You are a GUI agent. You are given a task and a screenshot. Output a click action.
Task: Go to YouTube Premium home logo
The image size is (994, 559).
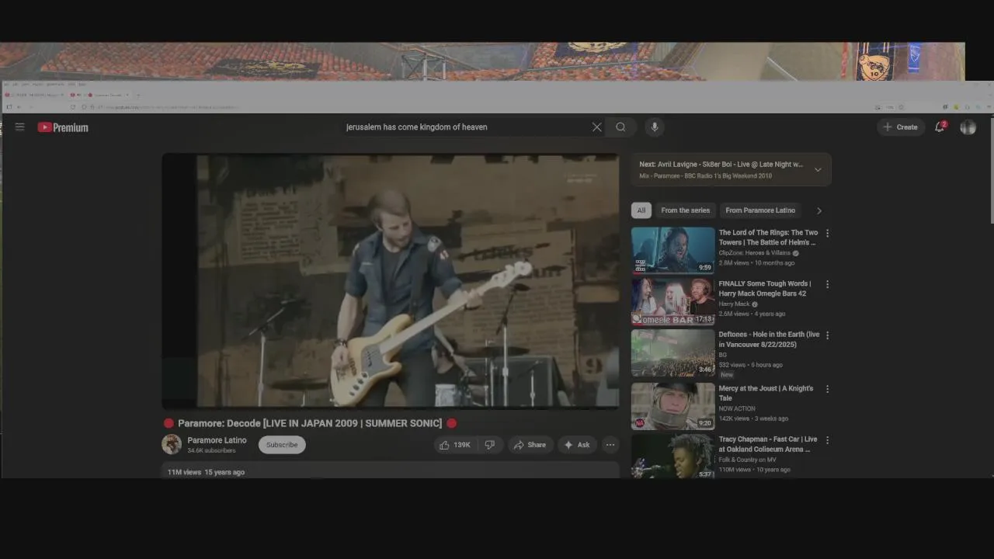[x=63, y=127]
